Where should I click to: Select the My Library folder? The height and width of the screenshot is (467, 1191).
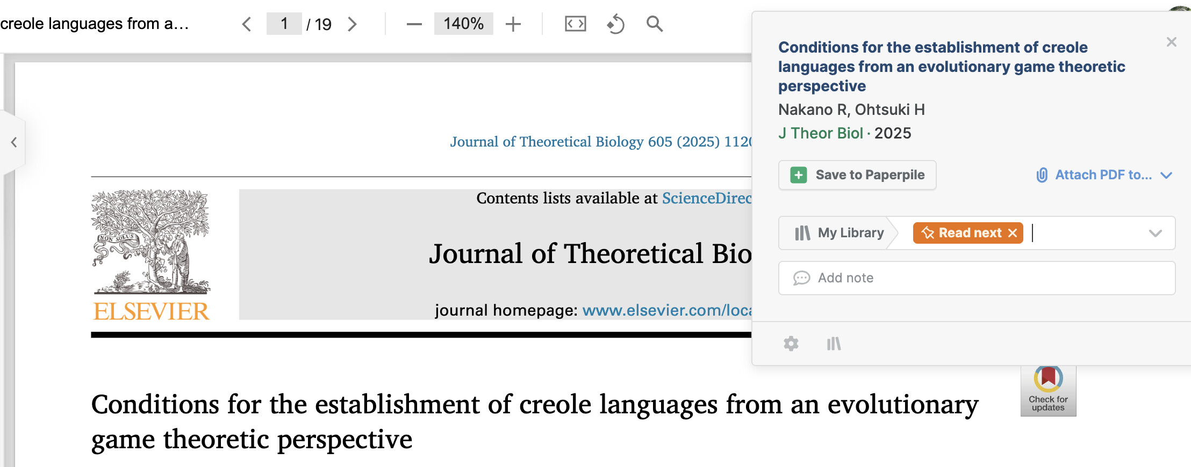(838, 233)
